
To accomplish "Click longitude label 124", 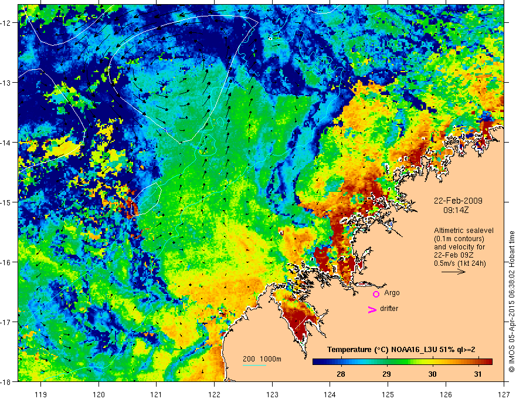I will (330, 394).
